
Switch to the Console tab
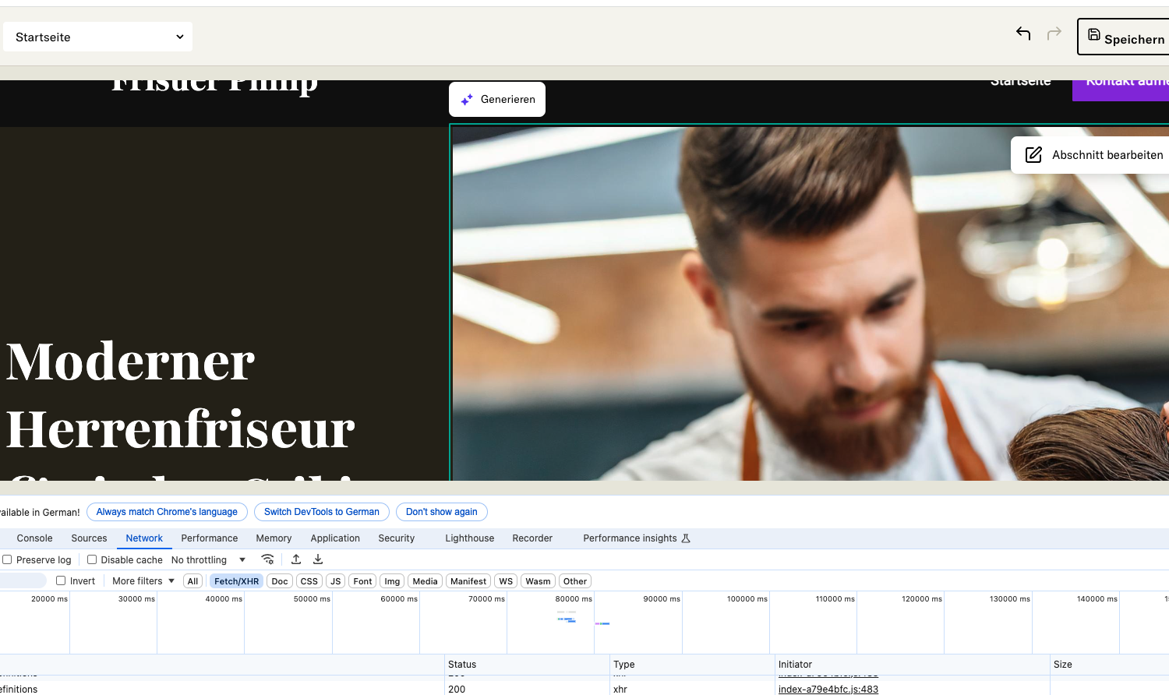point(34,538)
